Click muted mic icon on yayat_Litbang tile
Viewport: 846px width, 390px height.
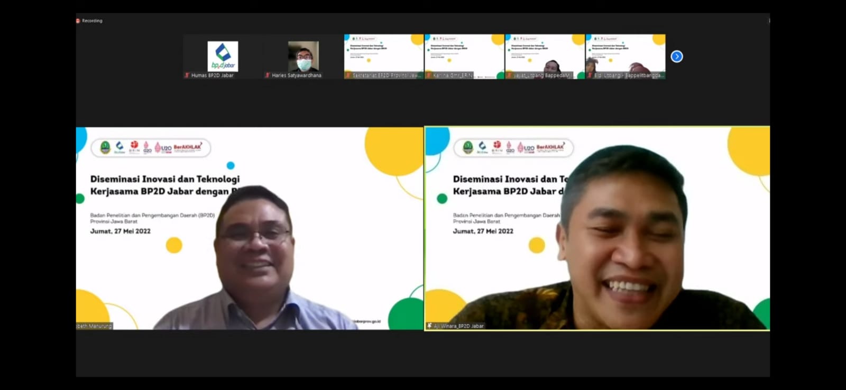click(509, 76)
